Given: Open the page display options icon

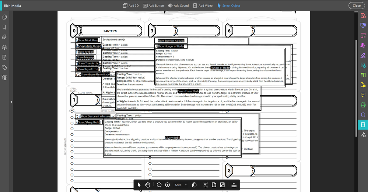Looking at the screenshot, I should [x=194, y=185].
